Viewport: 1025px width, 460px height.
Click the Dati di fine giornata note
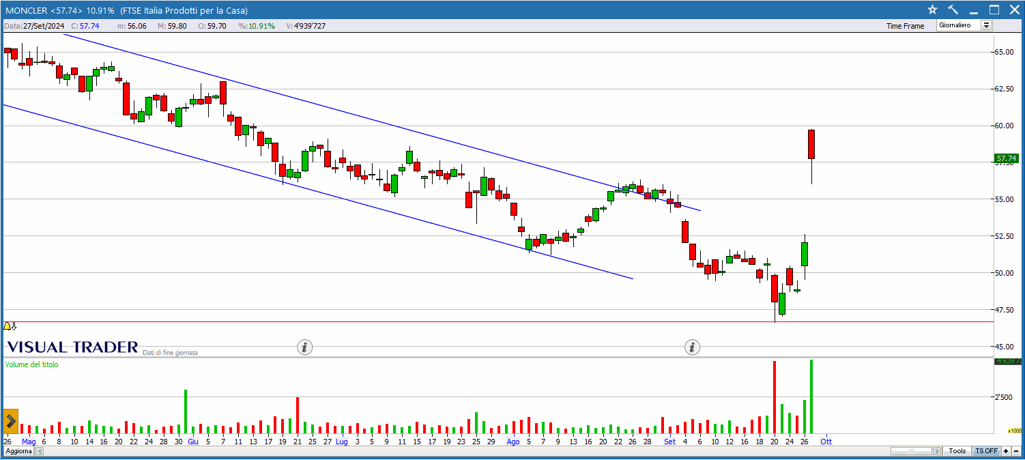click(x=170, y=353)
